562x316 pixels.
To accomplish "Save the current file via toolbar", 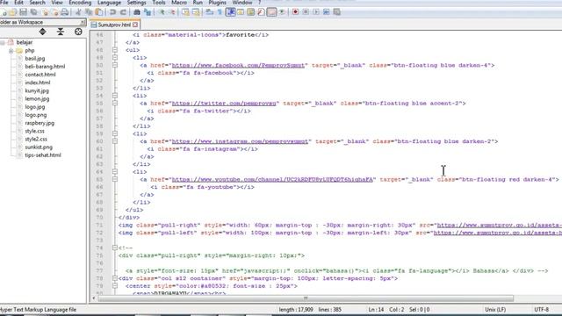I will 23,12.
